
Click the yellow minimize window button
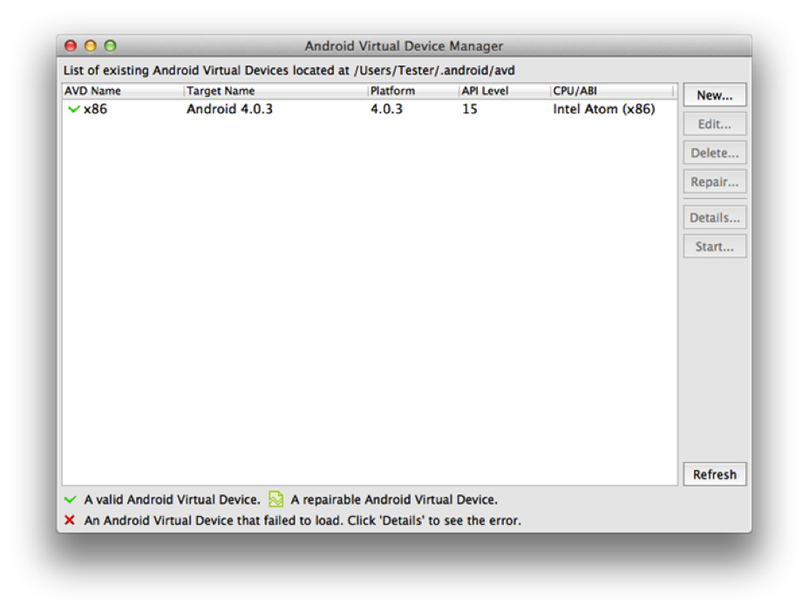click(x=90, y=46)
